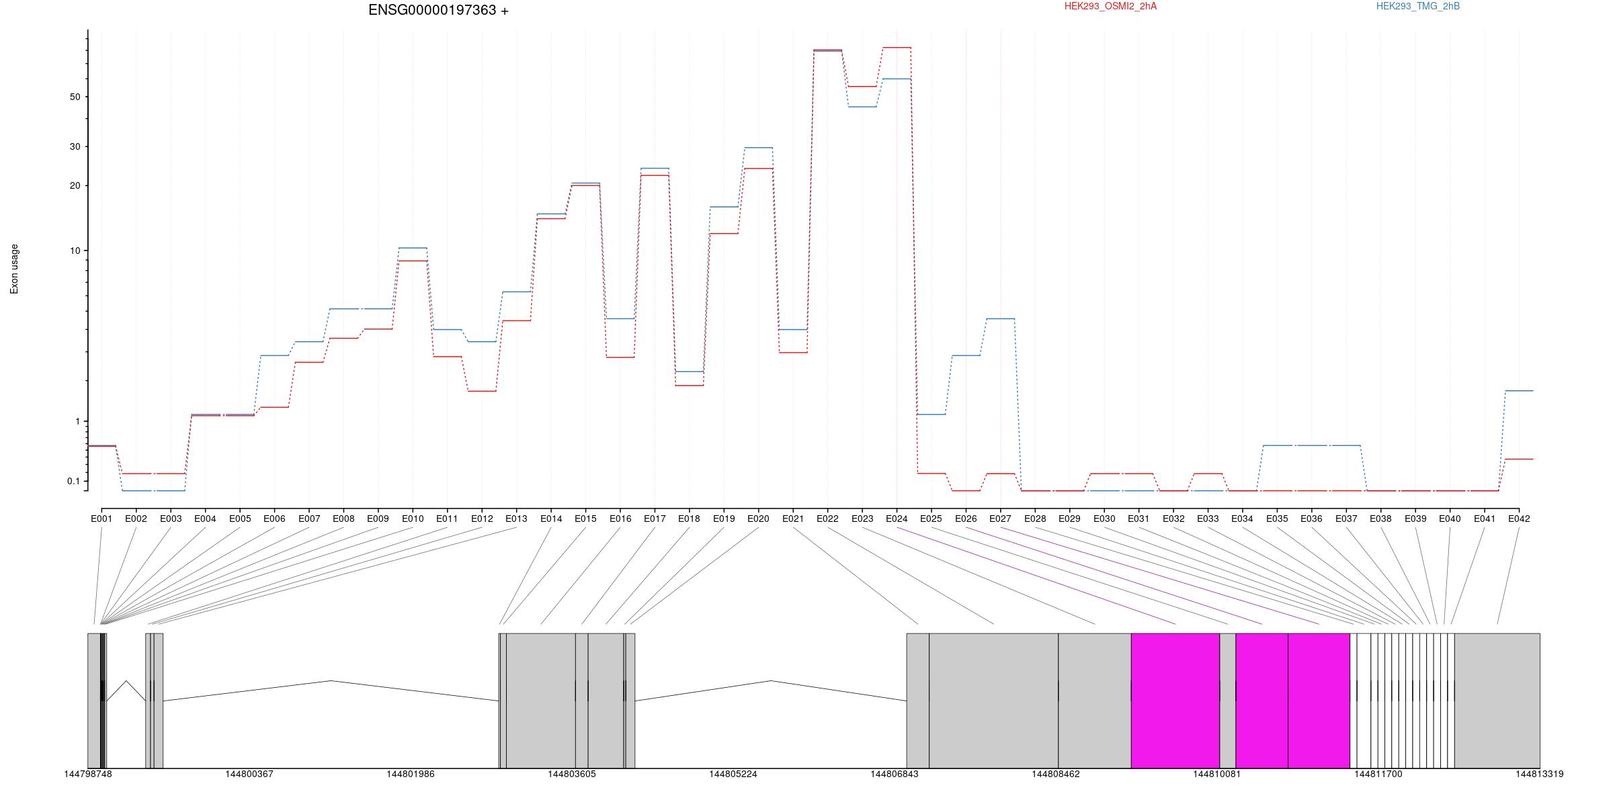Click the gene title ENSG00000197363 +
This screenshot has width=1613, height=806.
click(x=438, y=10)
